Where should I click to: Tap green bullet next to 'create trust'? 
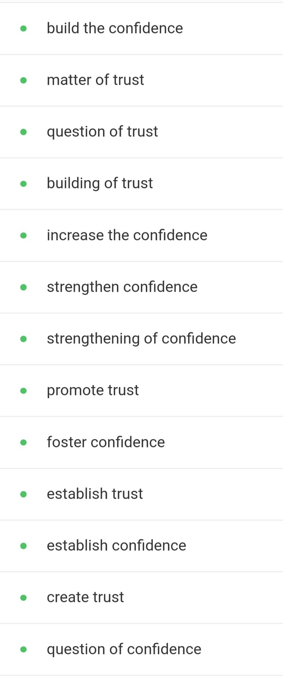coord(24,598)
